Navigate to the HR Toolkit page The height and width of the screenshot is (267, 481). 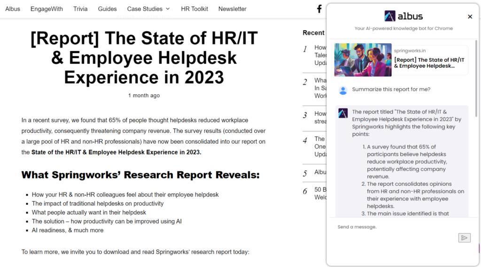pos(194,9)
